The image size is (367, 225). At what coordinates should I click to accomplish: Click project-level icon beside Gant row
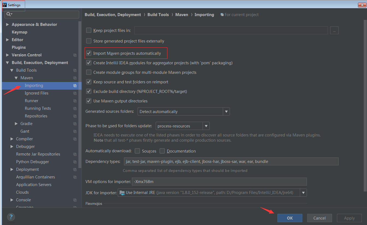[x=75, y=131]
